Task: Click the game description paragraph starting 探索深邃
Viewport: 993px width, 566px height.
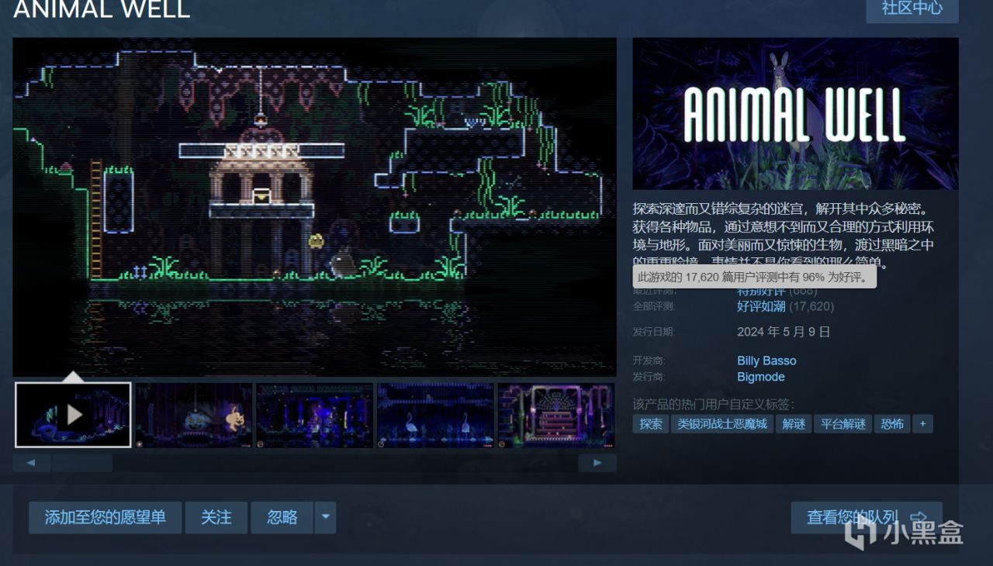Action: (784, 235)
